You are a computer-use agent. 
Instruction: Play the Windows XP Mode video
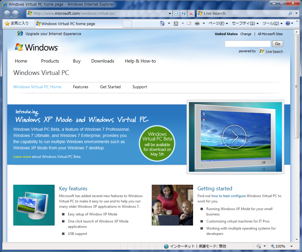(234, 137)
